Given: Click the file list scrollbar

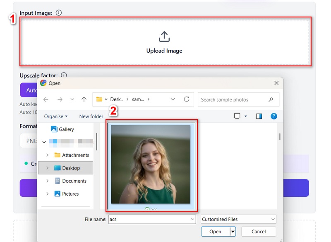Looking at the screenshot, I should [x=280, y=136].
